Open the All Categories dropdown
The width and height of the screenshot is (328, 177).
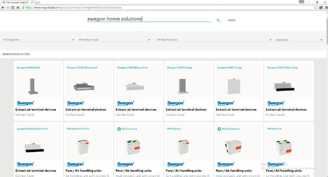tap(38, 40)
